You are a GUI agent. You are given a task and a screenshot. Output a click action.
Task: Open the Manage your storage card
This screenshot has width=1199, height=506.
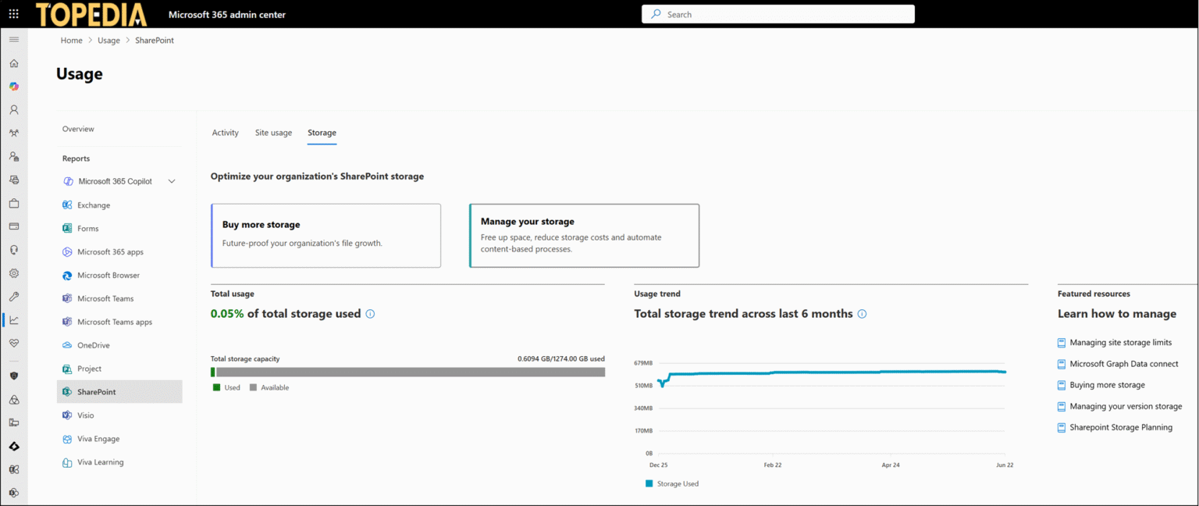pyautogui.click(x=583, y=235)
